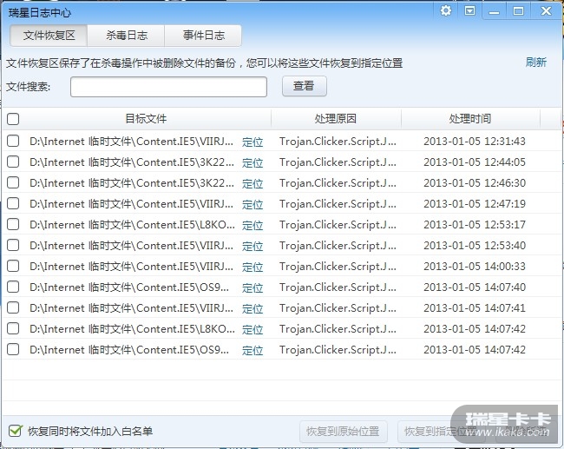Screen dimensions: 564x449
Task: Close the 瑞星日志中心 window
Action: 546,10
